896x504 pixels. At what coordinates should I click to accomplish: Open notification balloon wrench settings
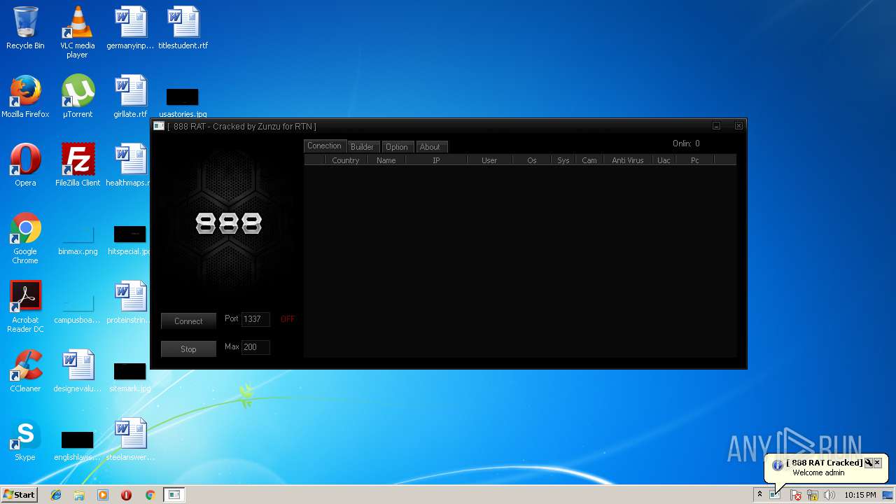coord(869,463)
